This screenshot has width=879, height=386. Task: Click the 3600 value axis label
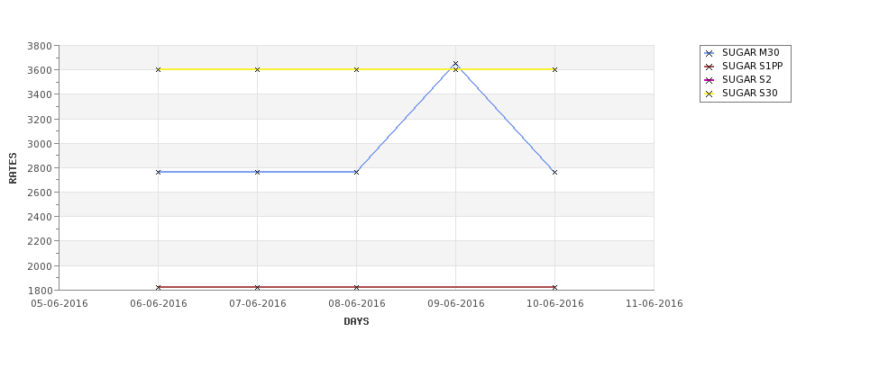point(40,70)
